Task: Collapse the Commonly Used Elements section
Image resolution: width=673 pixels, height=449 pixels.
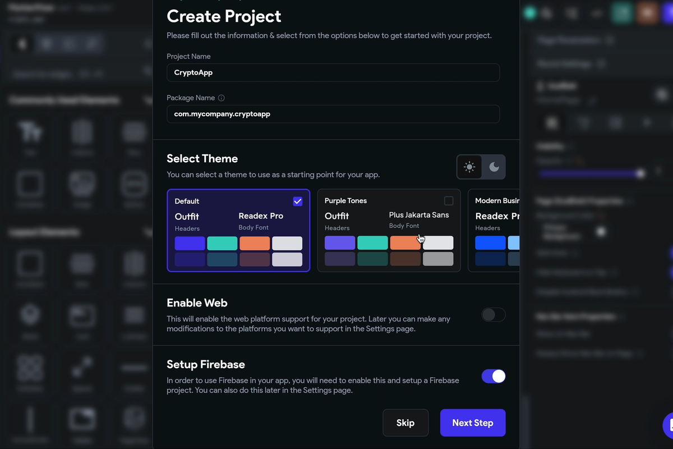Action: [147, 100]
